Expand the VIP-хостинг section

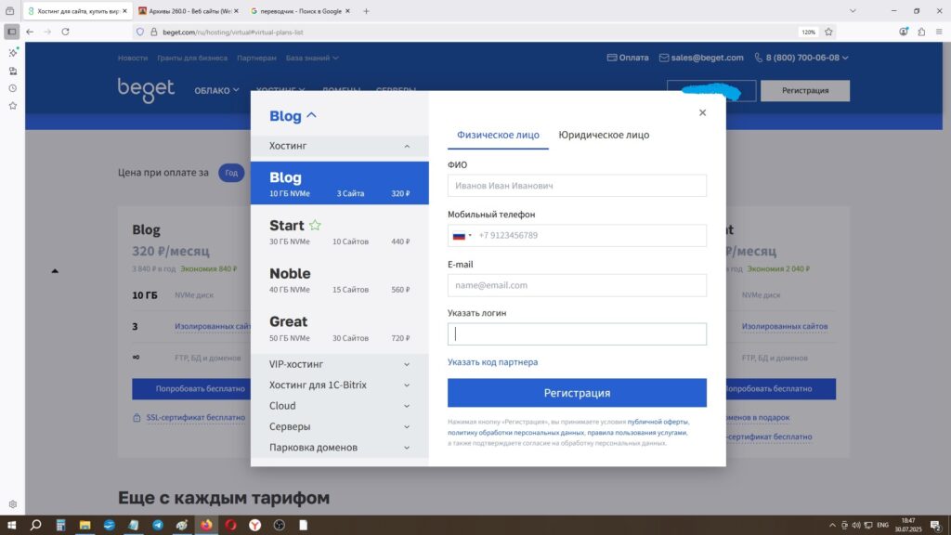[x=340, y=364]
